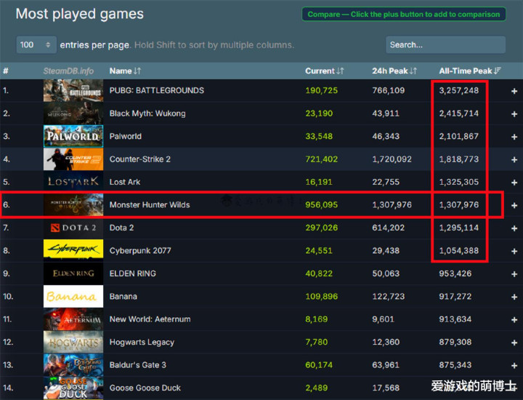Select current players value 60,174
The width and height of the screenshot is (523, 400).
[319, 365]
